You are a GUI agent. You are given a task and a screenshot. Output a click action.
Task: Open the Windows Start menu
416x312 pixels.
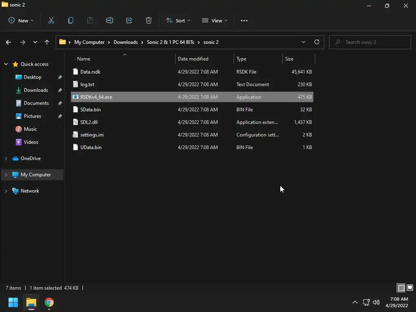tap(13, 302)
